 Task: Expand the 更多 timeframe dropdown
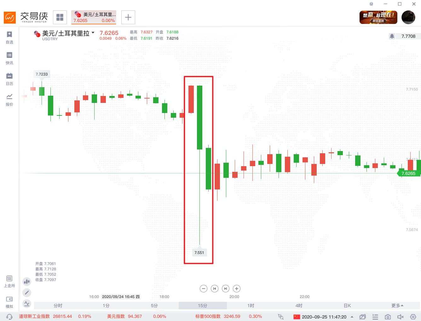click(397, 306)
